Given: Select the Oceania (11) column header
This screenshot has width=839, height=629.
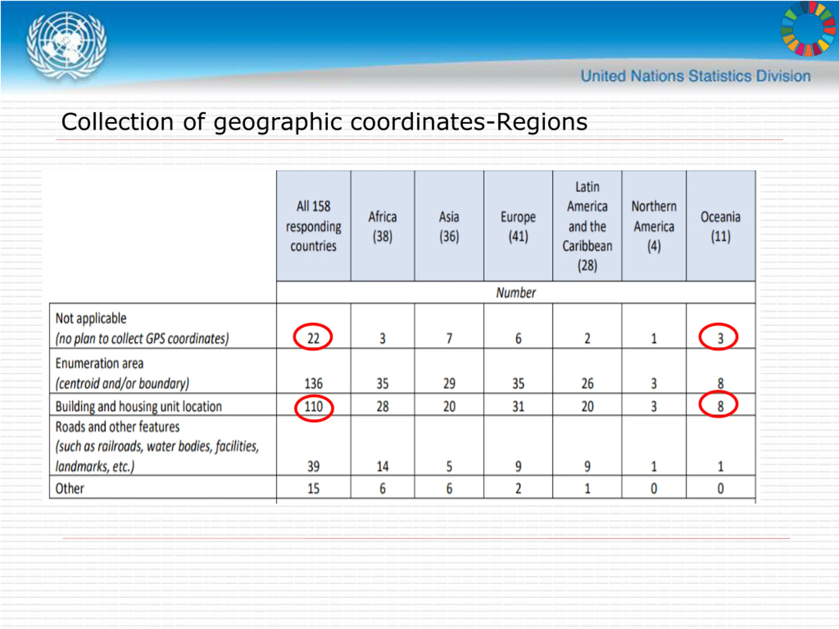Looking at the screenshot, I should coord(721,226).
